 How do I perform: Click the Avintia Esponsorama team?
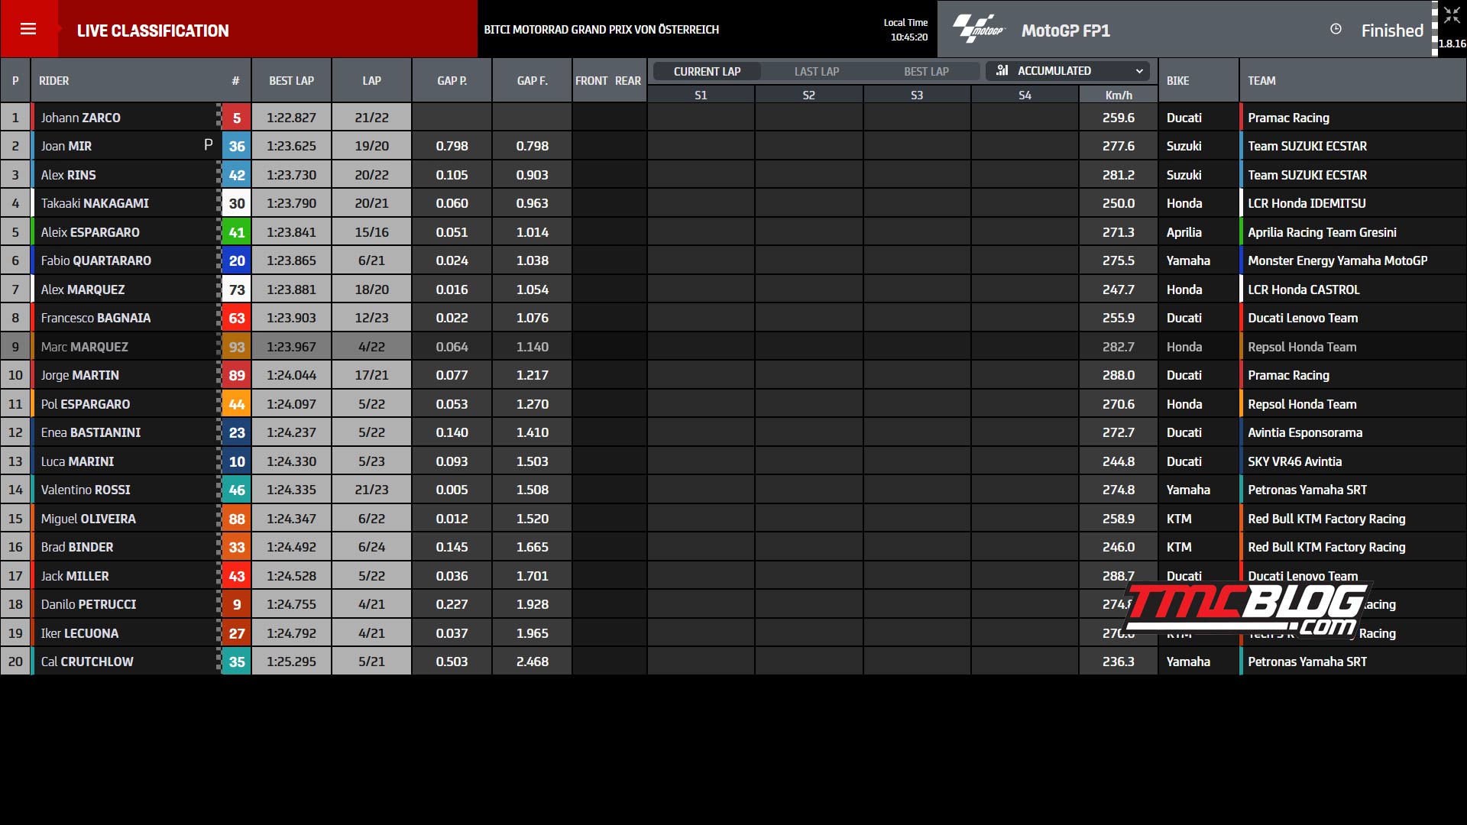pos(1305,432)
